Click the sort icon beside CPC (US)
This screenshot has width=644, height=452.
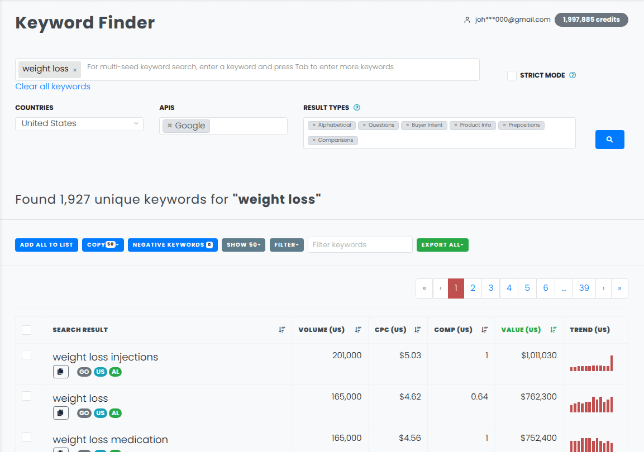pyautogui.click(x=418, y=330)
